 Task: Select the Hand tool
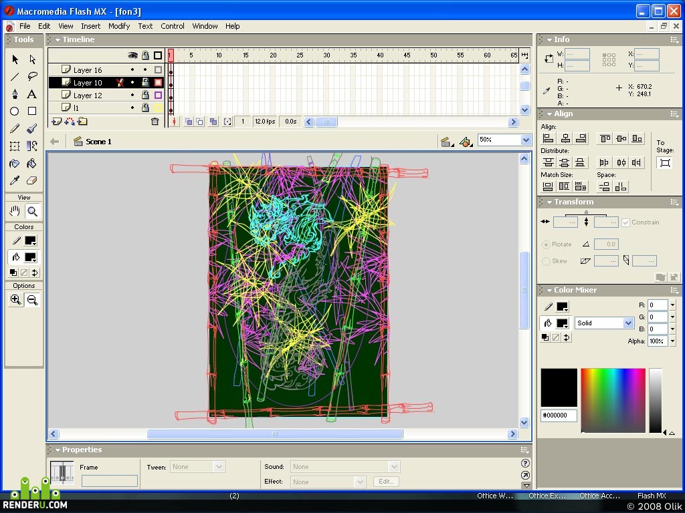pyautogui.click(x=15, y=212)
